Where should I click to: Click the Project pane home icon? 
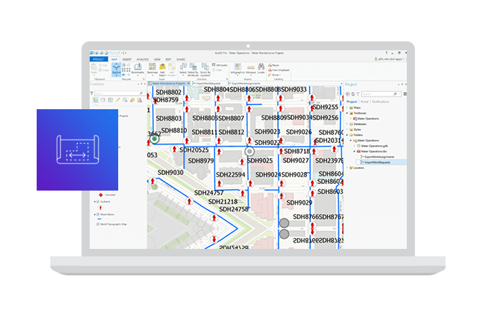[353, 94]
